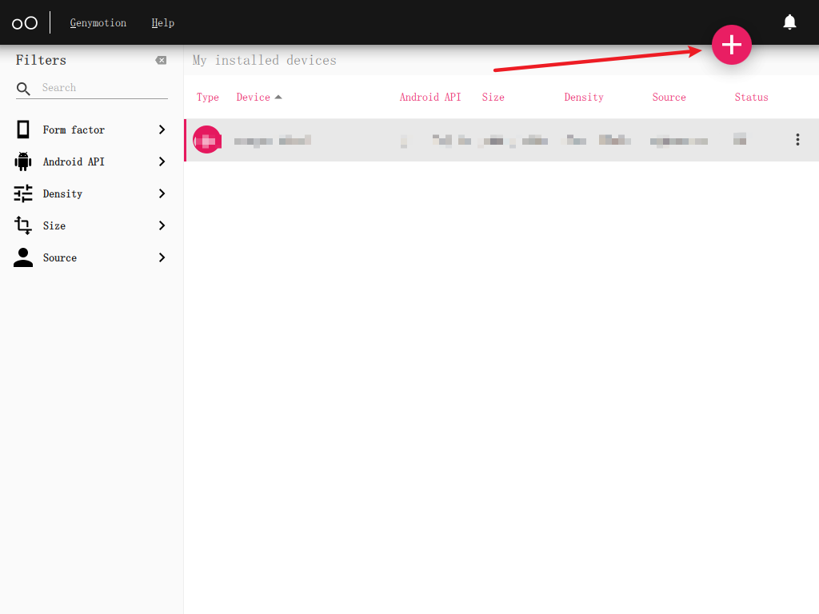
Task: Sort by the Source column header
Action: pyautogui.click(x=669, y=97)
